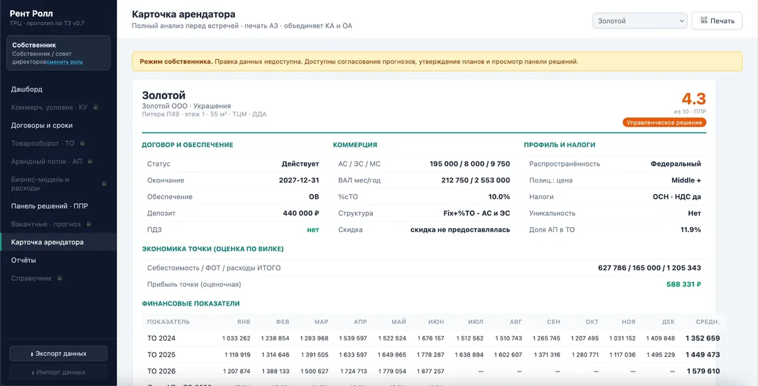Open the tenant selector dropdown showing Золотой
The height and width of the screenshot is (386, 758).
pyautogui.click(x=639, y=21)
